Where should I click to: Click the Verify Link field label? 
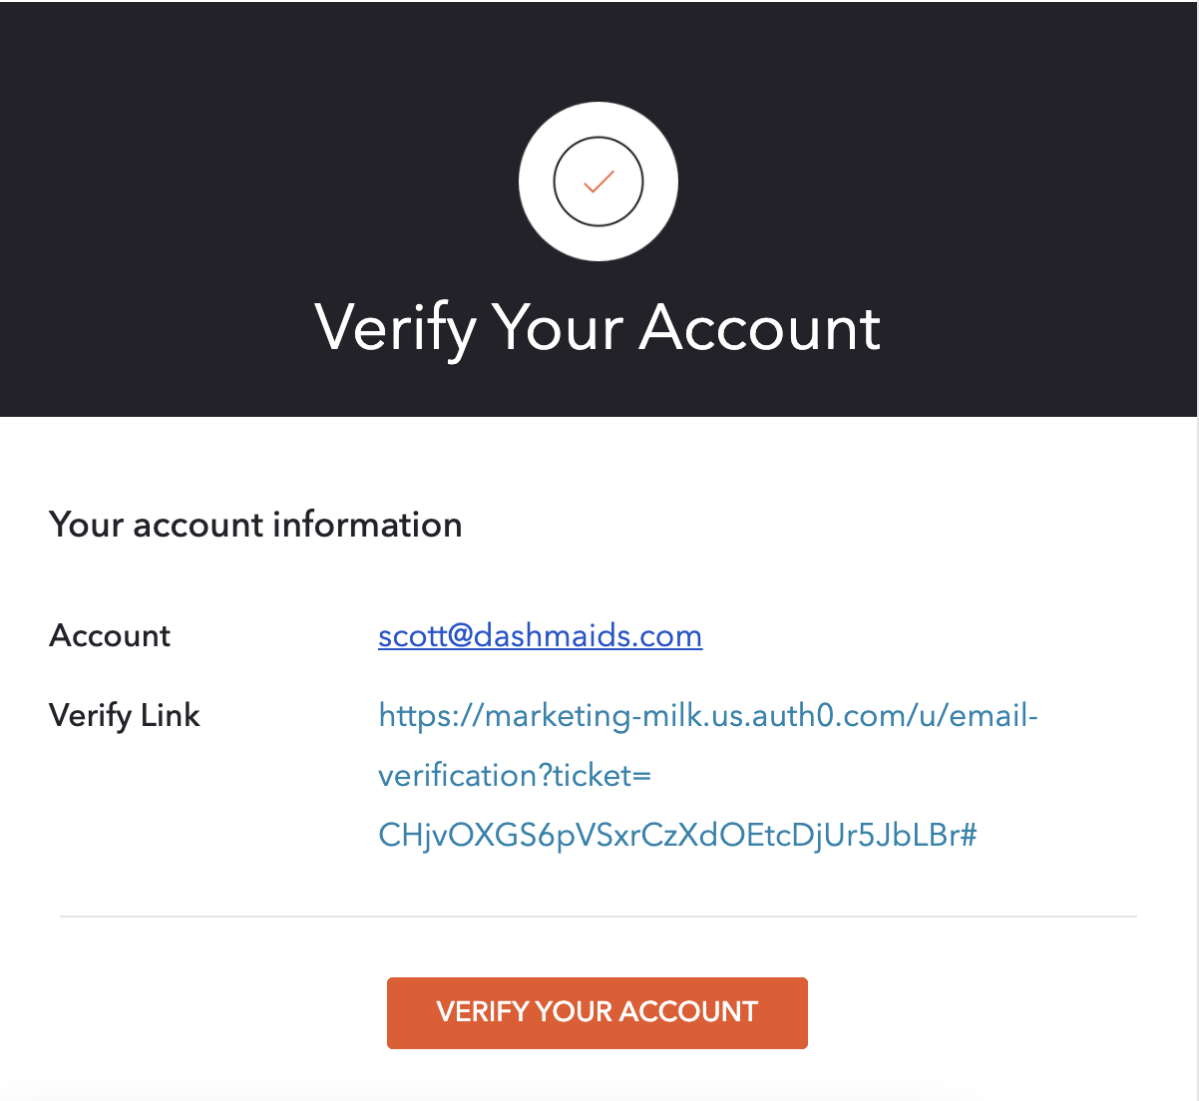[x=125, y=715]
